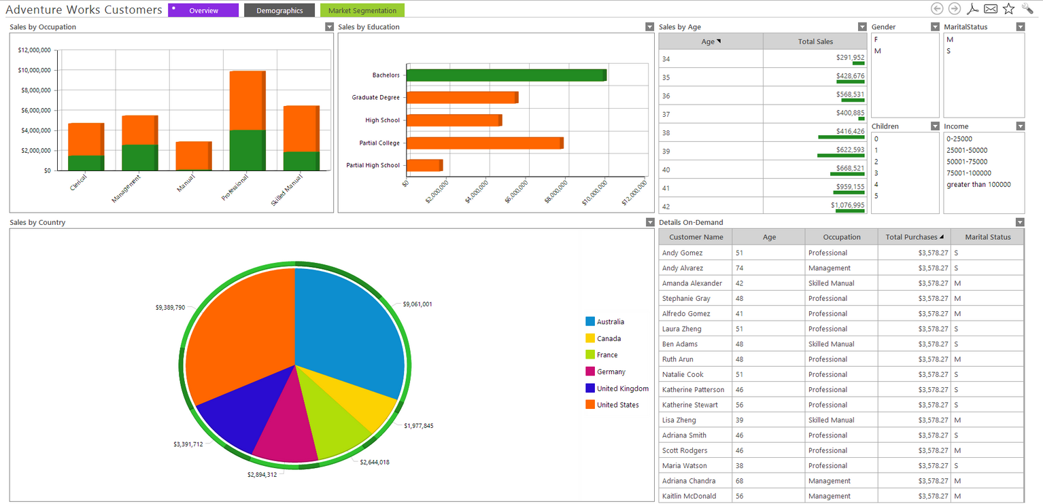Select Partial College bar

pos(485,143)
